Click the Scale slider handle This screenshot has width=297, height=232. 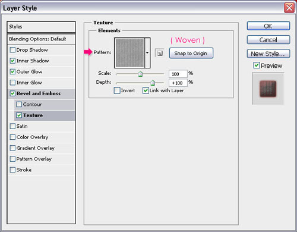click(140, 74)
